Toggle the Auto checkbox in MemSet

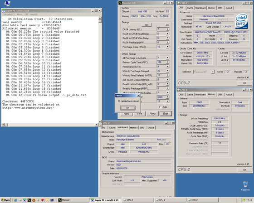tap(160, 107)
